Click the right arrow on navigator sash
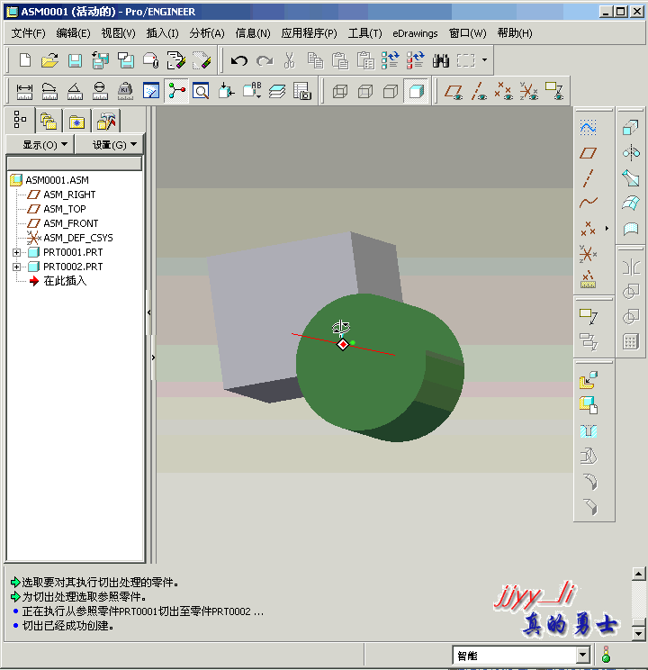The height and width of the screenshot is (670, 648). tap(153, 358)
